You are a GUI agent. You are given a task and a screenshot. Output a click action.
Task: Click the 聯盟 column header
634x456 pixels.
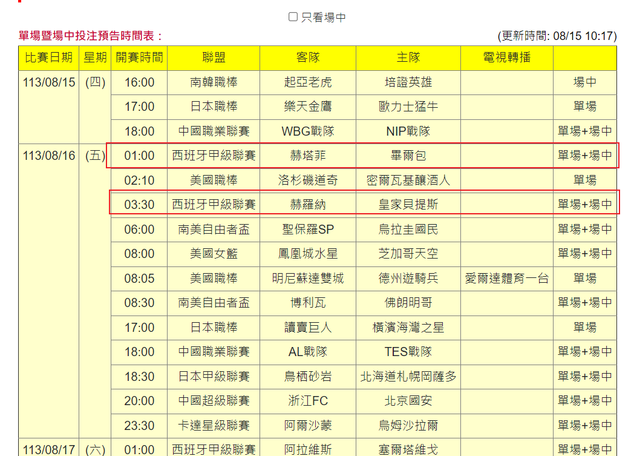click(214, 58)
